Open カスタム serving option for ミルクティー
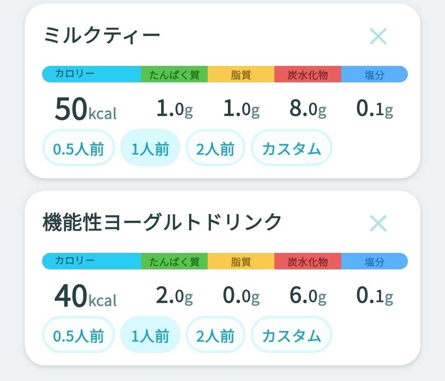 (x=291, y=148)
